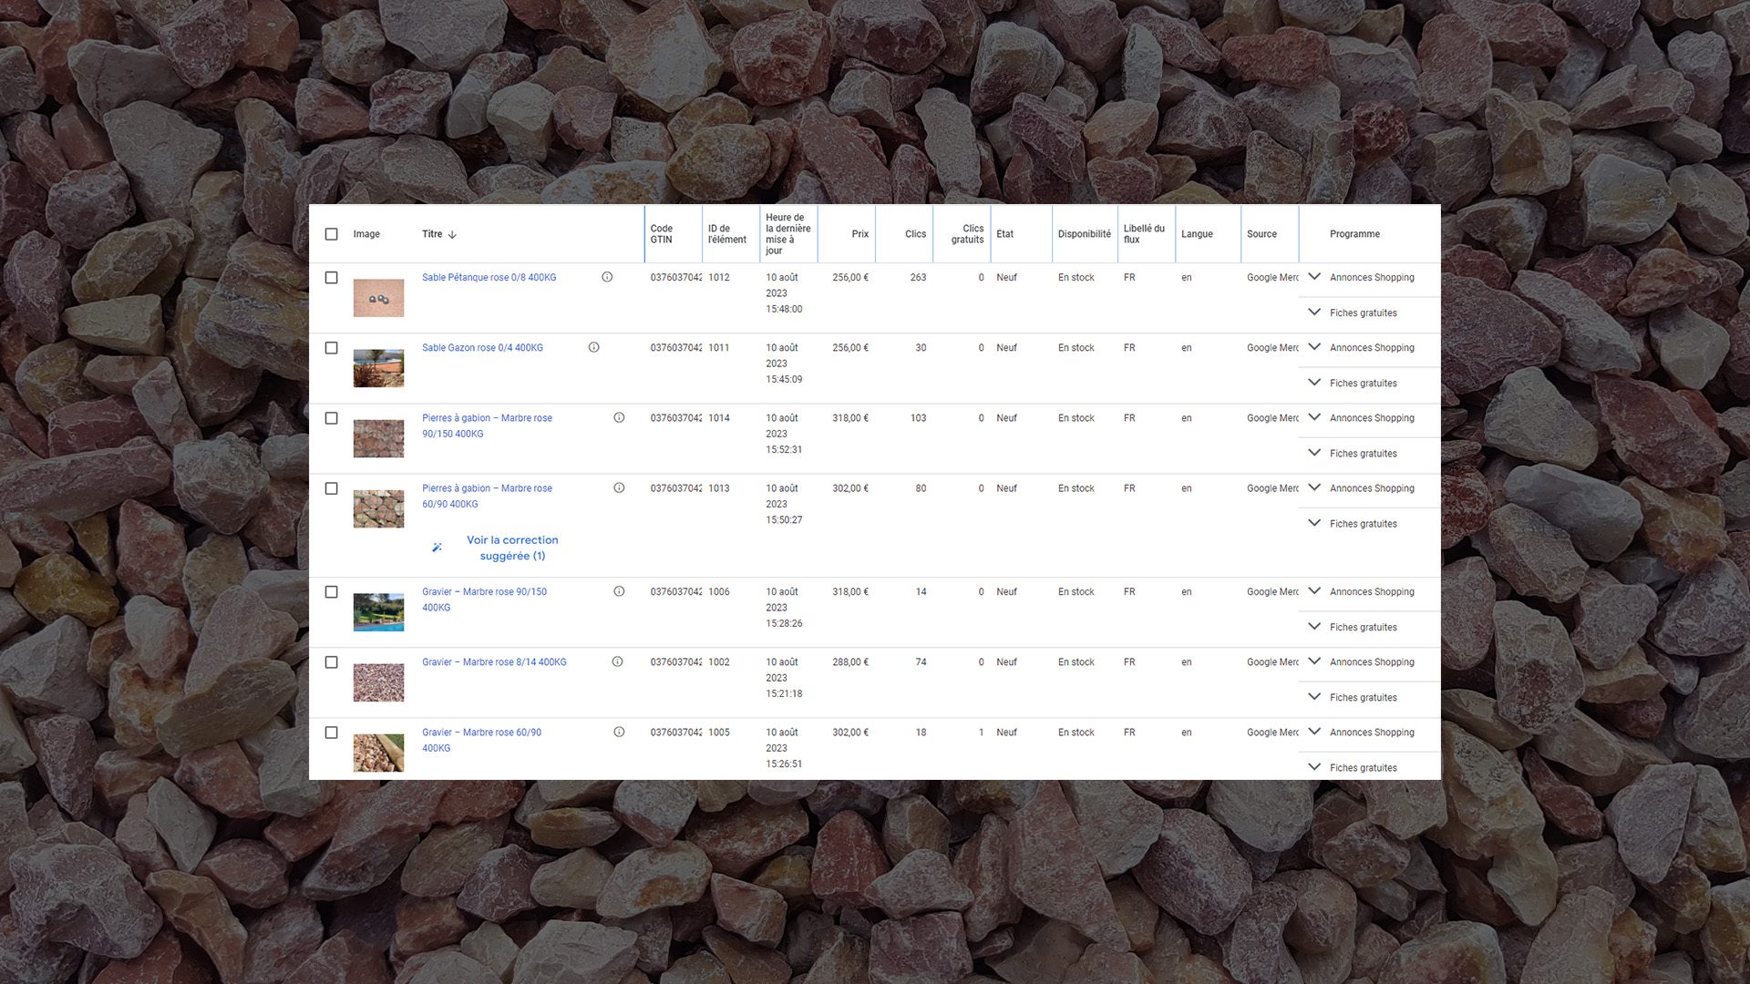Expand Fiches gratuites for Gravier 60/90 row
Image resolution: width=1750 pixels, height=984 pixels.
[1314, 766]
